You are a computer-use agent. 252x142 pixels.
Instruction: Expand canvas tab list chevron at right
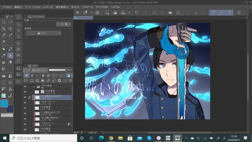coord(247,18)
